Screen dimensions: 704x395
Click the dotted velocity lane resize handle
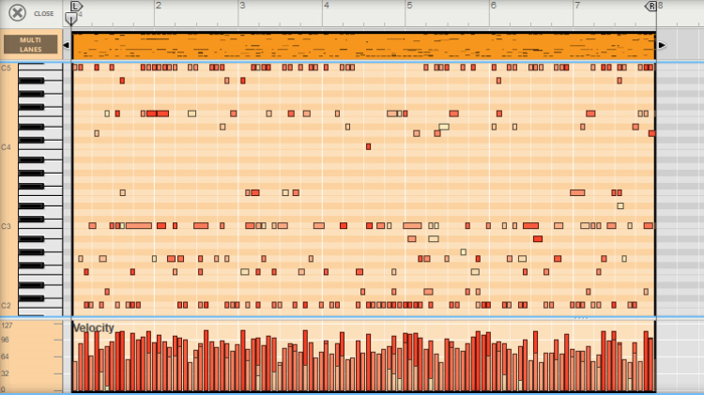coord(582,318)
